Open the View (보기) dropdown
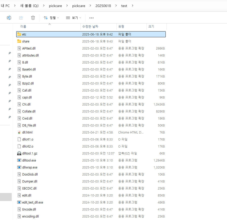 pos(73,18)
